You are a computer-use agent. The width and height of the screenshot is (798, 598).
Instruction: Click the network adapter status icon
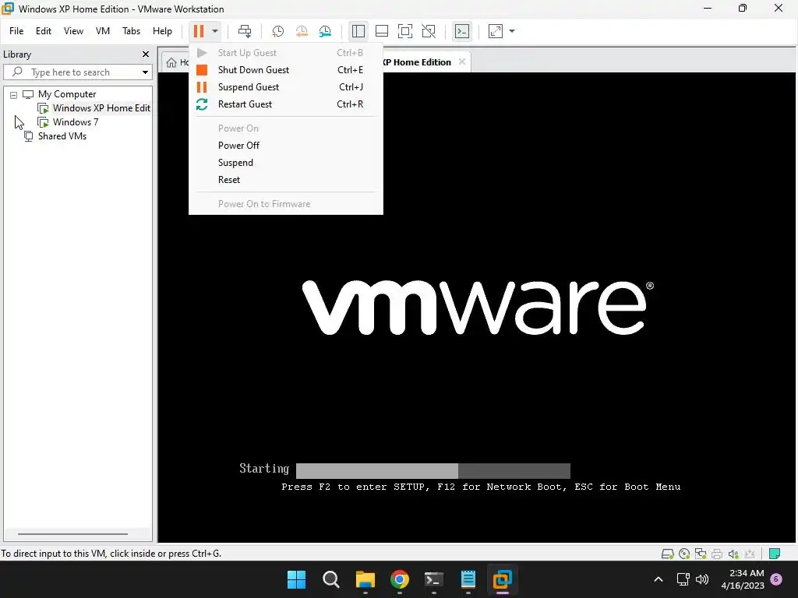[x=701, y=554]
